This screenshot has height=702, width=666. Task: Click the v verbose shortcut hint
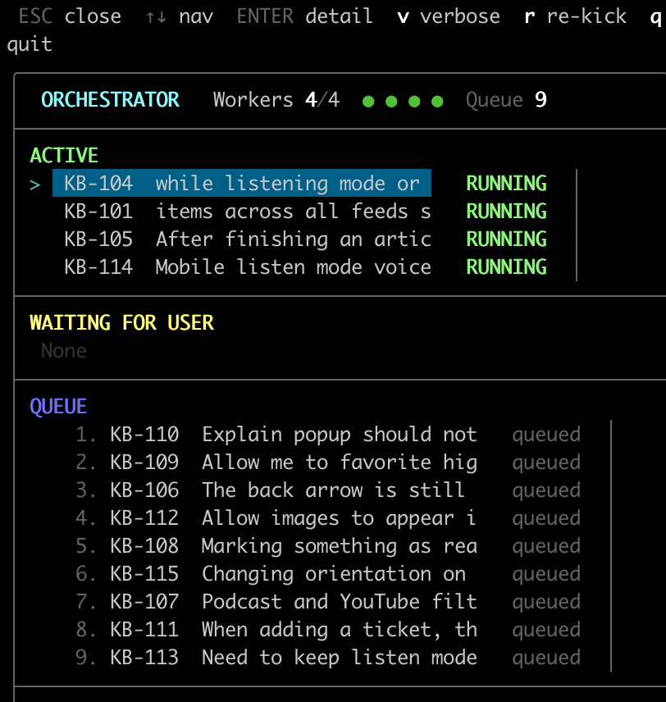[449, 16]
